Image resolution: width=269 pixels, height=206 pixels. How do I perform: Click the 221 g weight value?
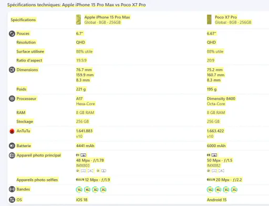[81, 89]
